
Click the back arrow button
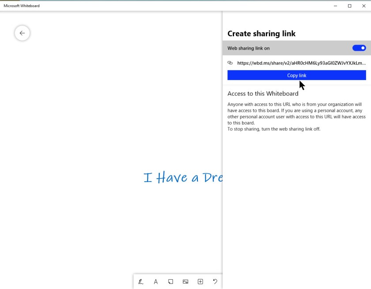pyautogui.click(x=22, y=33)
